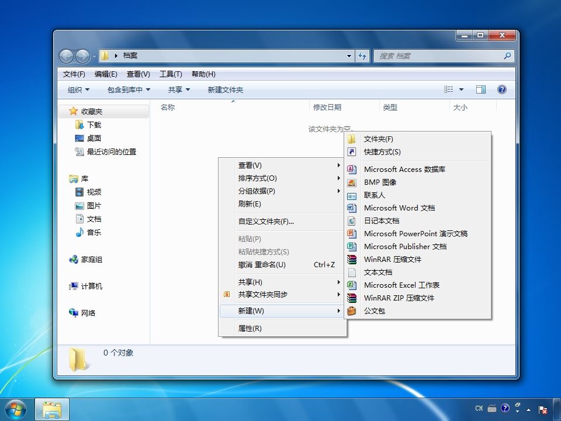Click the Desktop (桌面) icon in sidebar
Viewport: 561px width, 421px height.
pyautogui.click(x=79, y=138)
